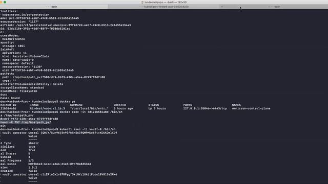Click the '/usr/local/bin/entr…' command value
The image size is (328, 184).
[89, 108]
